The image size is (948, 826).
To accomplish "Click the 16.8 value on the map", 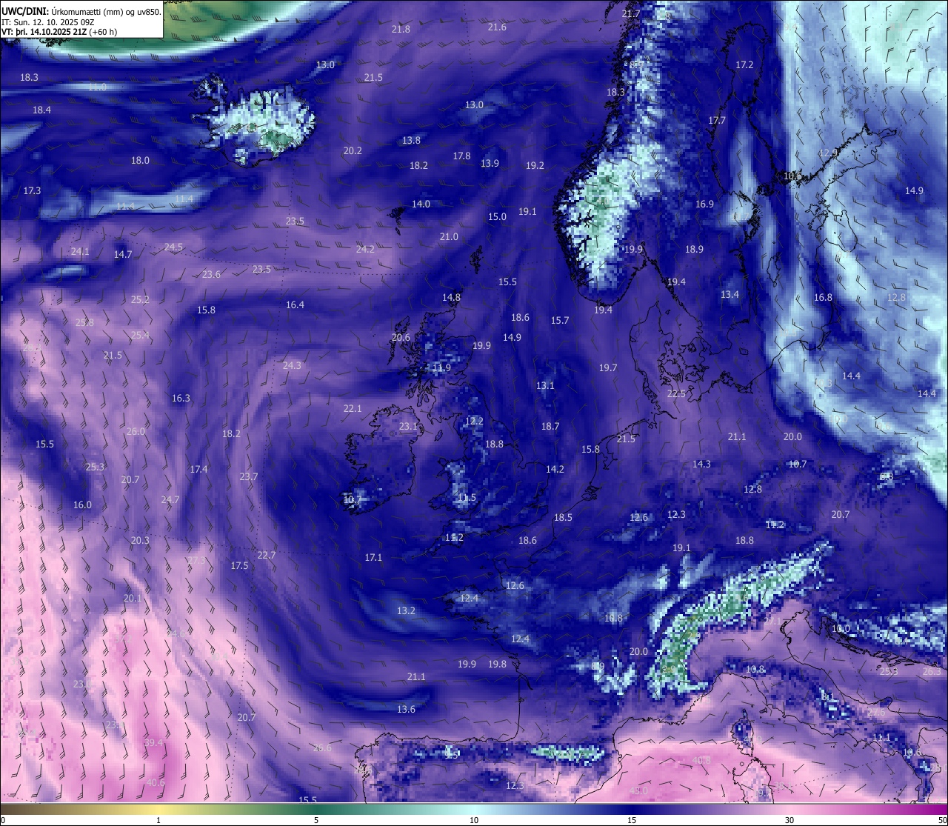I will pyautogui.click(x=823, y=297).
